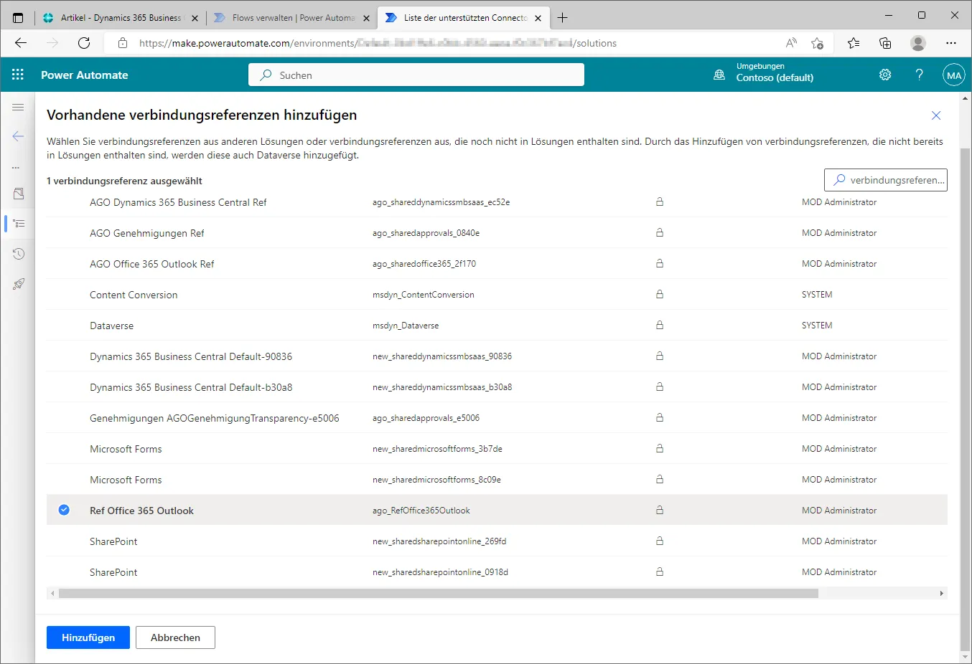Open the browser favorites list icon

click(853, 43)
